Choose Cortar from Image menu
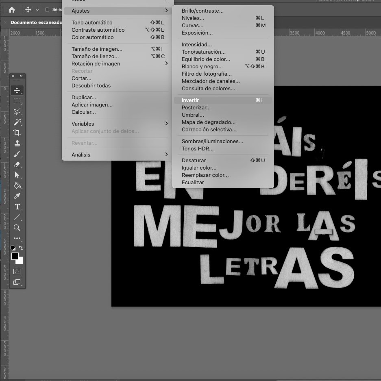Viewport: 381px width, 381px height. click(x=118, y=78)
